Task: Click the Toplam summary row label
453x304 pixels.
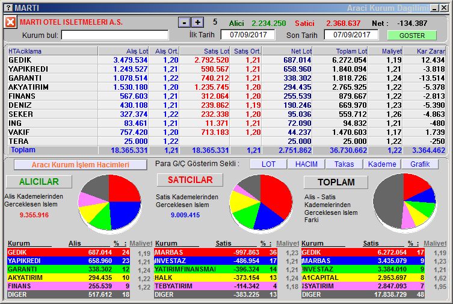Action: click(x=23, y=150)
